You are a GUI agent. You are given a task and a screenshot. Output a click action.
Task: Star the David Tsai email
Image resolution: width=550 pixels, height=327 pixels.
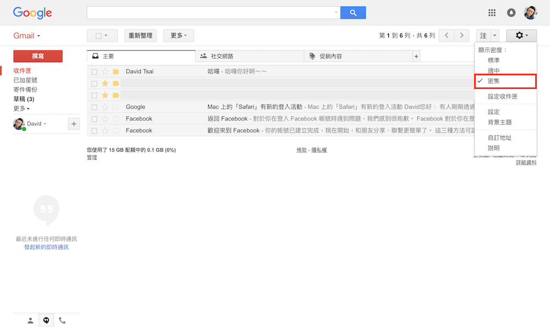(x=105, y=71)
